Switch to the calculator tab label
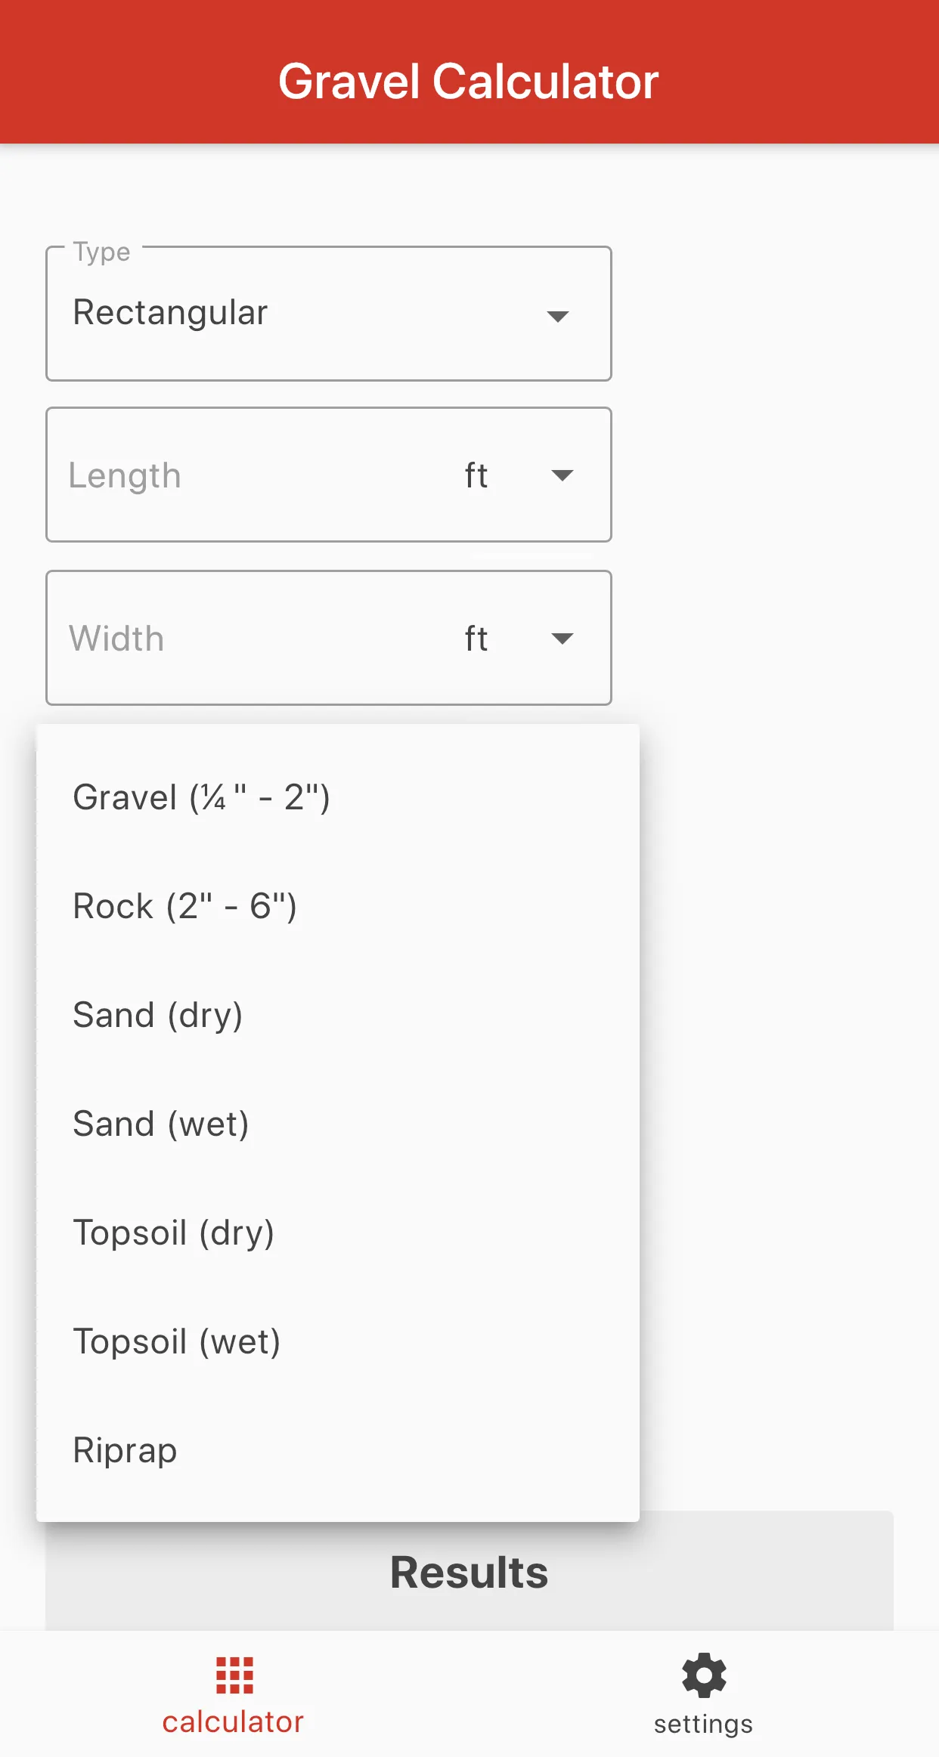This screenshot has width=939, height=1757. [x=233, y=1722]
